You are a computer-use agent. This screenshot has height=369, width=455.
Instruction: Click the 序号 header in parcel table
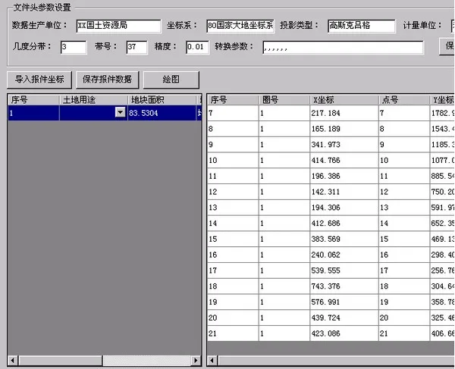click(33, 100)
